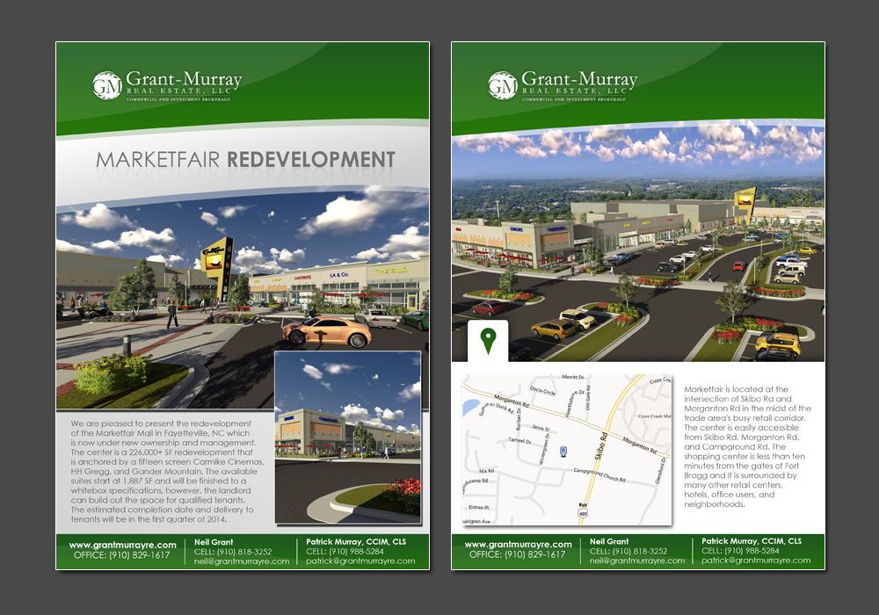
Task: Click patrick@grantmurrayre.com on right flyer
Action: (756, 561)
